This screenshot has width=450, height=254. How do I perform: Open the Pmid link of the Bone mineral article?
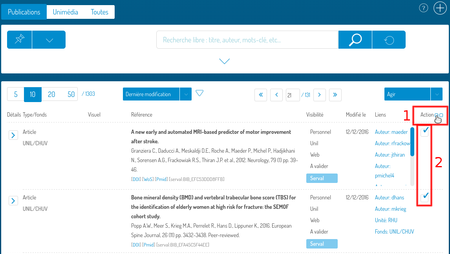point(149,245)
